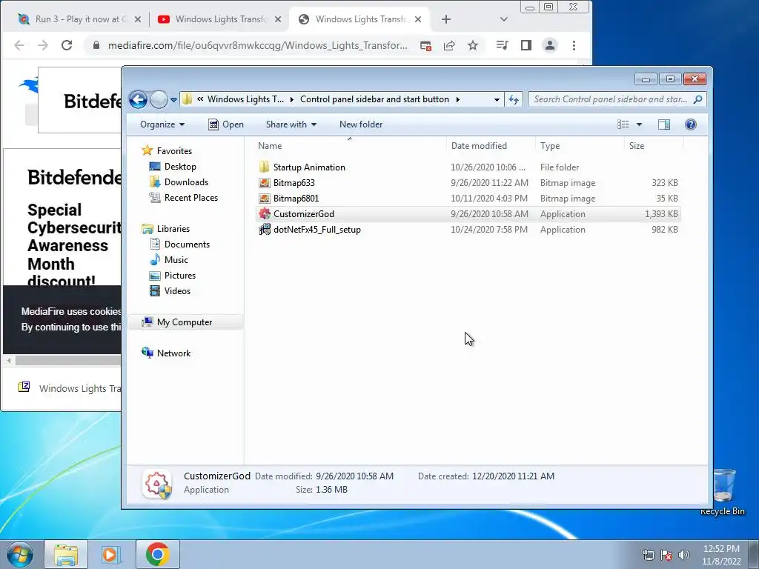This screenshot has width=759, height=569.
Task: Click Explorer's greyed forward arrow
Action: (159, 100)
